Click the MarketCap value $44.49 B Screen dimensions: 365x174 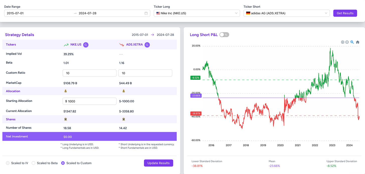coord(125,83)
